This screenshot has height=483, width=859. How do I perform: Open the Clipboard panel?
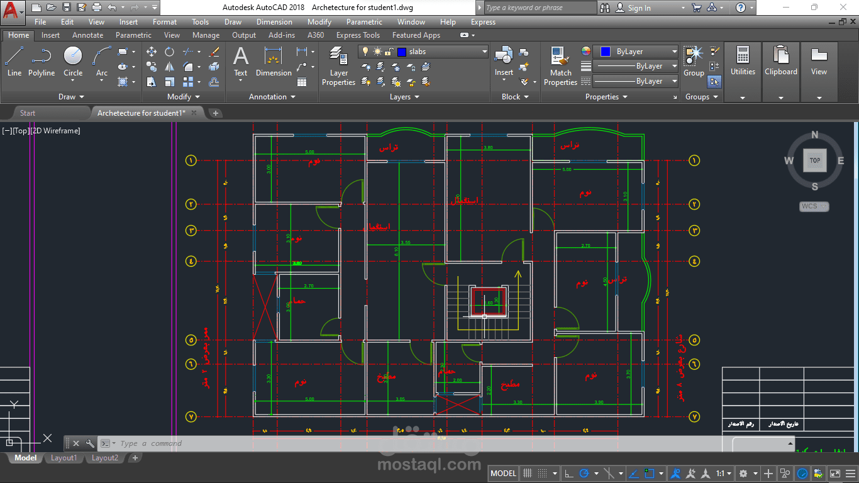[781, 72]
